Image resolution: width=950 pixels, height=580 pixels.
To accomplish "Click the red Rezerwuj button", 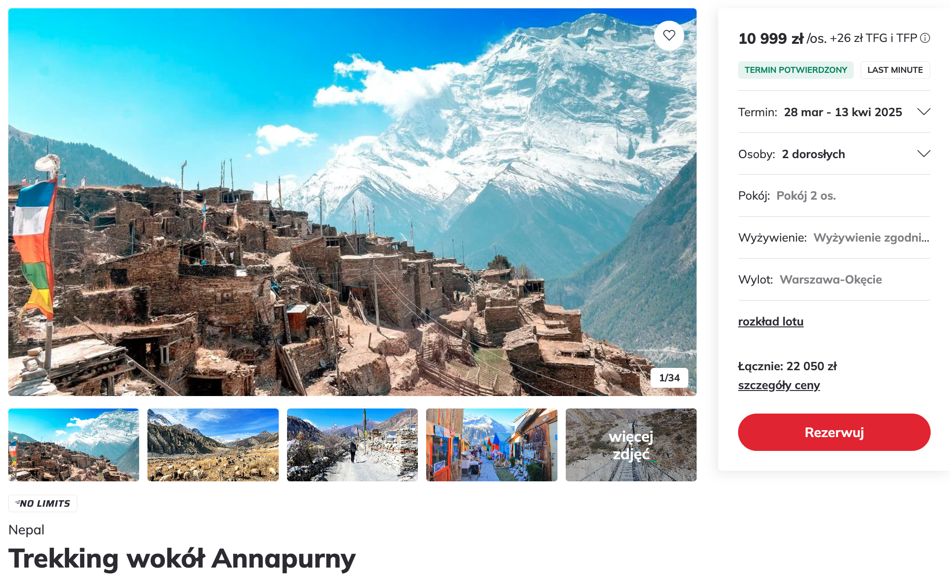I will (834, 432).
